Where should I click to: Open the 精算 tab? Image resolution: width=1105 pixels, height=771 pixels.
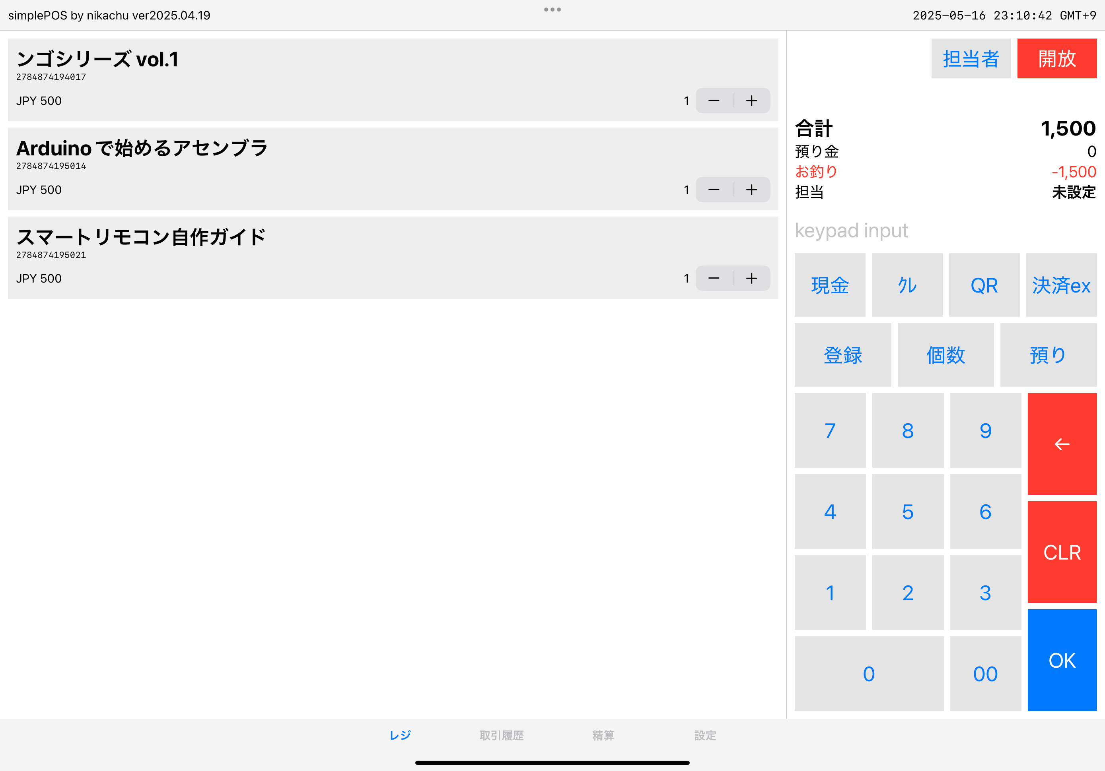click(603, 735)
